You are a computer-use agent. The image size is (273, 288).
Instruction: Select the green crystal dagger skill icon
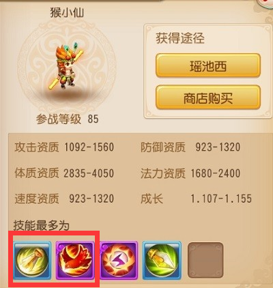coord(162,261)
